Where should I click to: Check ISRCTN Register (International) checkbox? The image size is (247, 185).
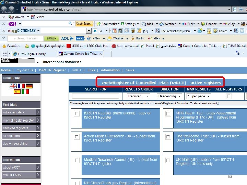pos(77,113)
